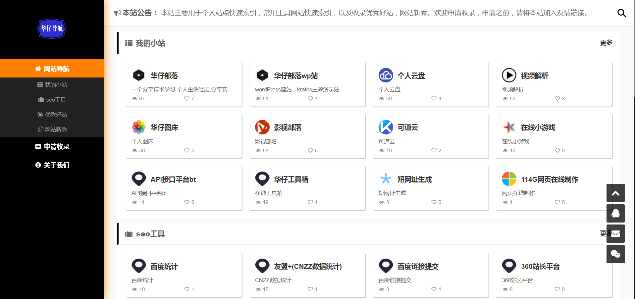The width and height of the screenshot is (635, 299).
Task: Open the 华仔图床 title link
Action: pos(164,127)
